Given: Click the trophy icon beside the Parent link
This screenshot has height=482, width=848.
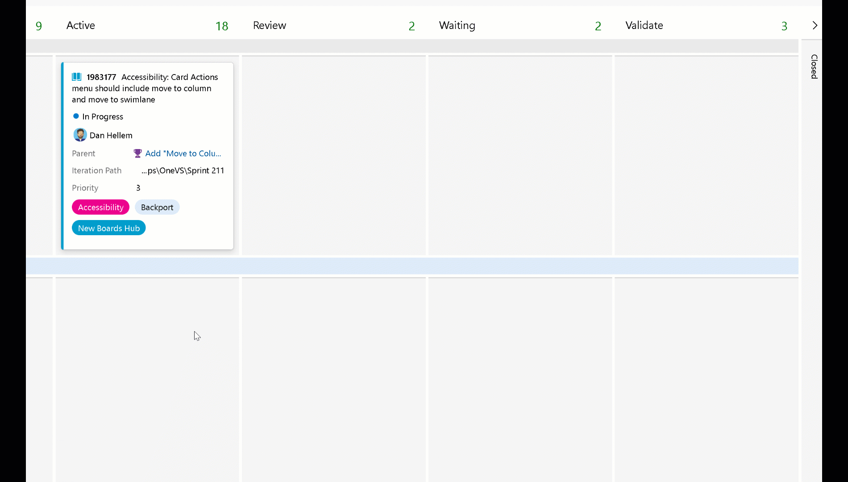Looking at the screenshot, I should [137, 153].
